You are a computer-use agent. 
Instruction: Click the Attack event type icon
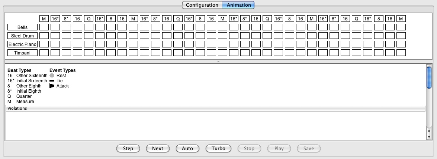52,86
